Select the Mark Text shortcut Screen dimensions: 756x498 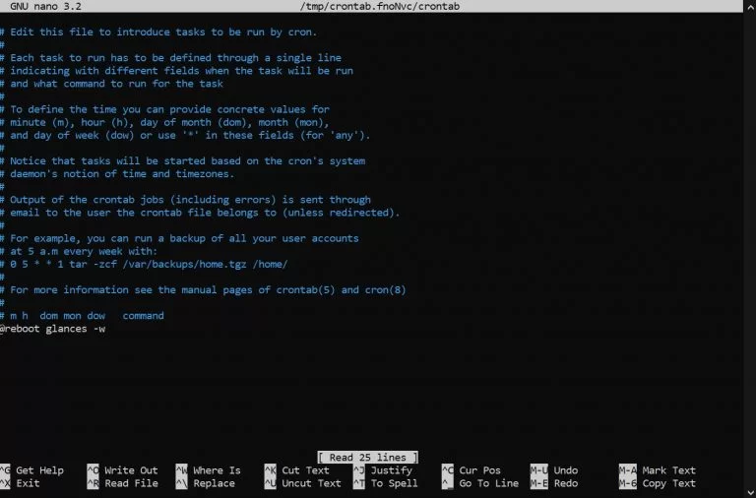pos(668,470)
